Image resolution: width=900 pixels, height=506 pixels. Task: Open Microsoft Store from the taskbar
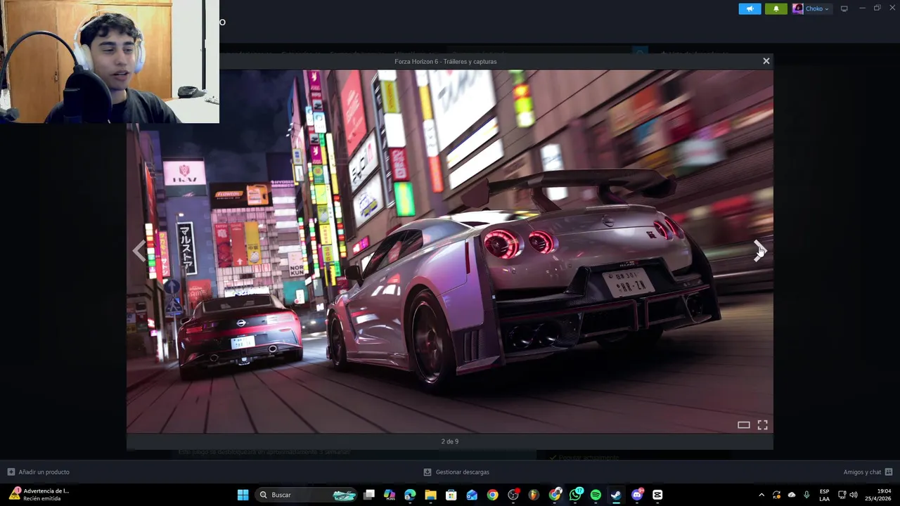[451, 495]
